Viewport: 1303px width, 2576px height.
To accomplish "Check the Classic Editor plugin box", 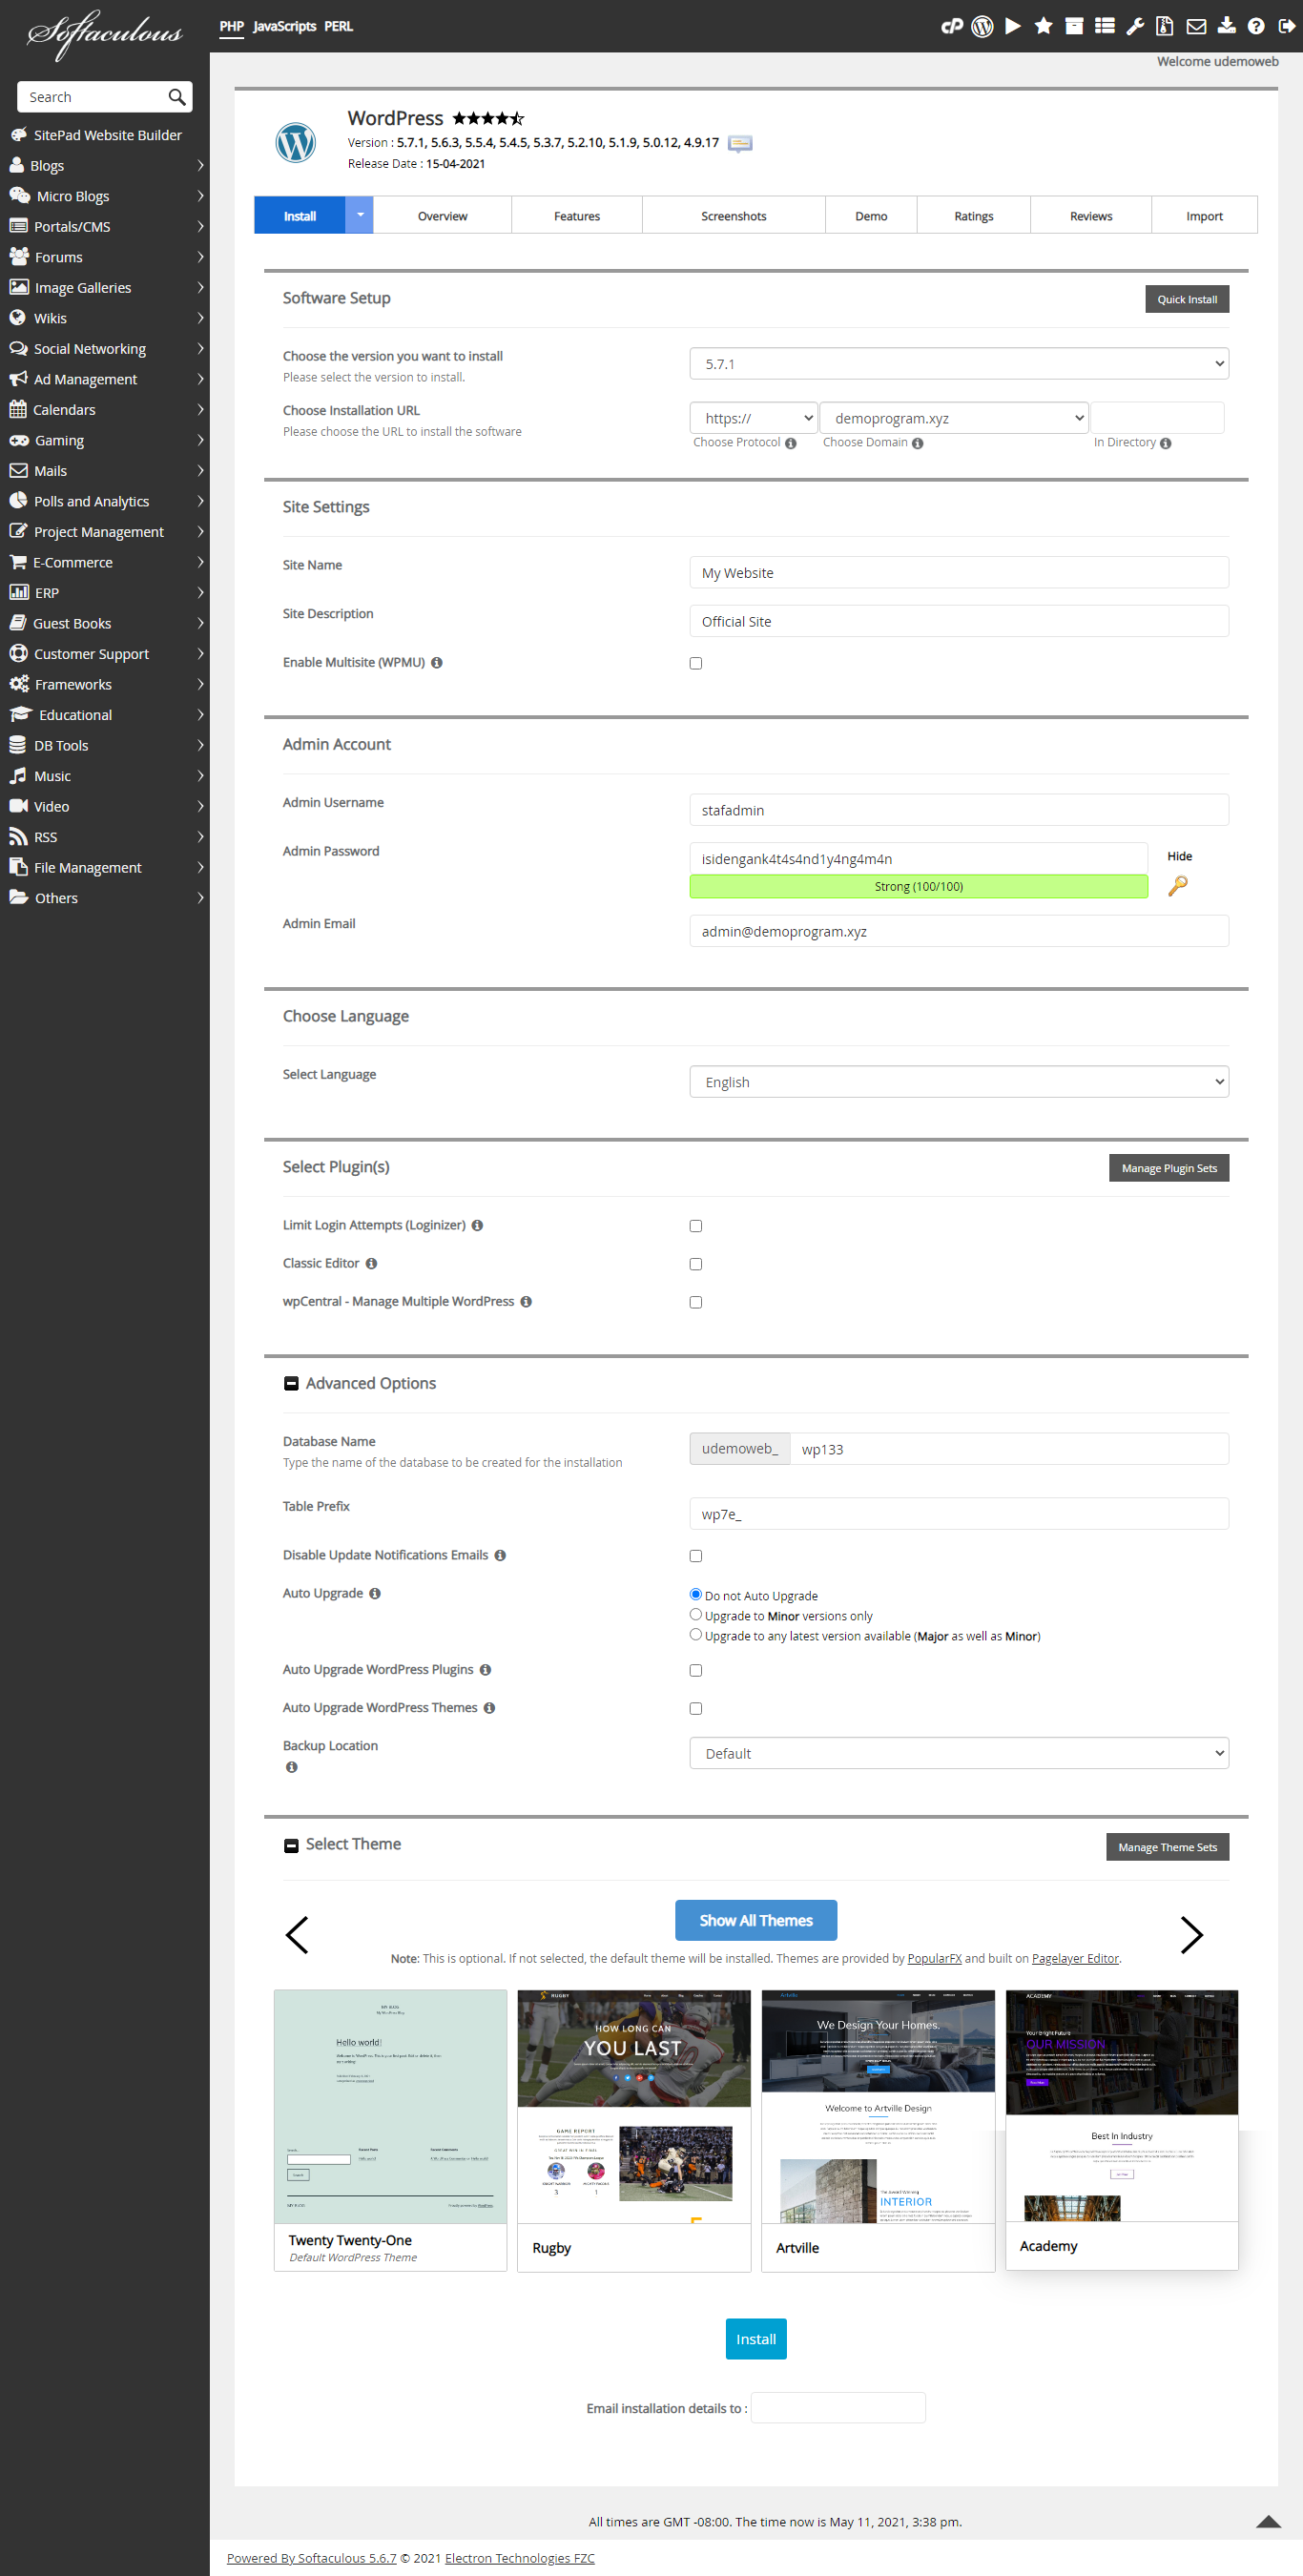I will (x=696, y=1264).
